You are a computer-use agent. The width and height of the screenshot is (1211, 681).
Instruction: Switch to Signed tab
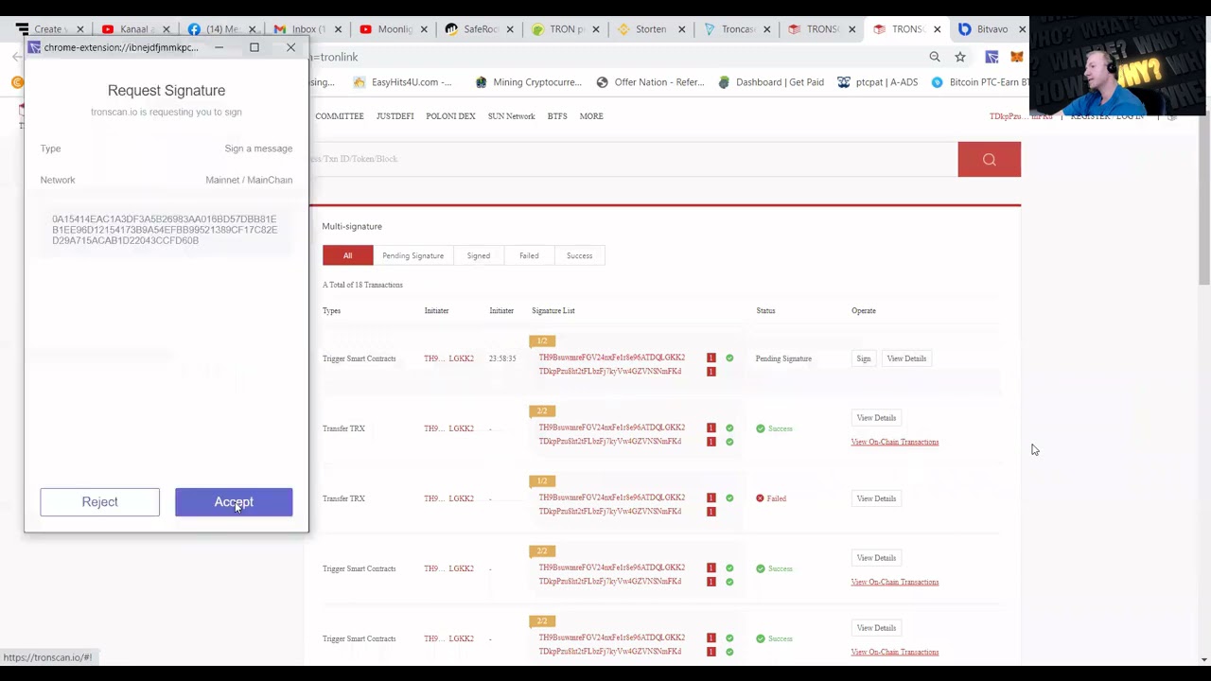tap(478, 255)
